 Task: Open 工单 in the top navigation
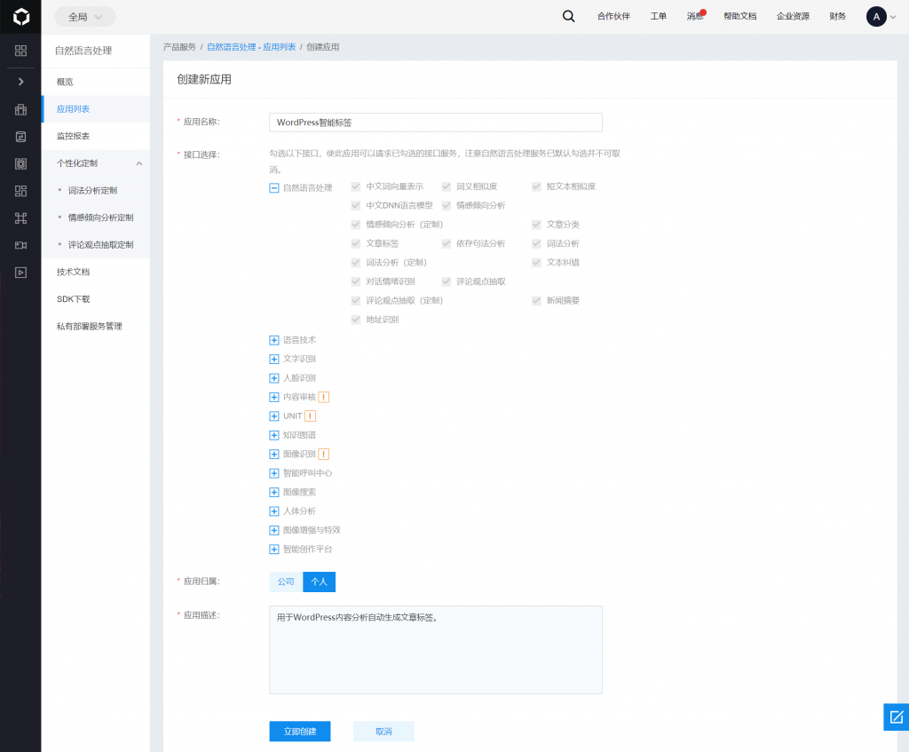[x=658, y=16]
